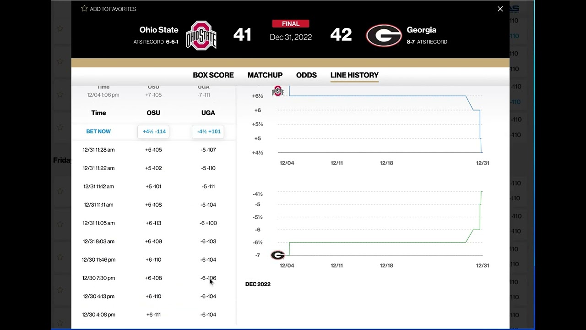Switch to the Matchup tab
Screen dimensions: 586x330
[x=265, y=75]
